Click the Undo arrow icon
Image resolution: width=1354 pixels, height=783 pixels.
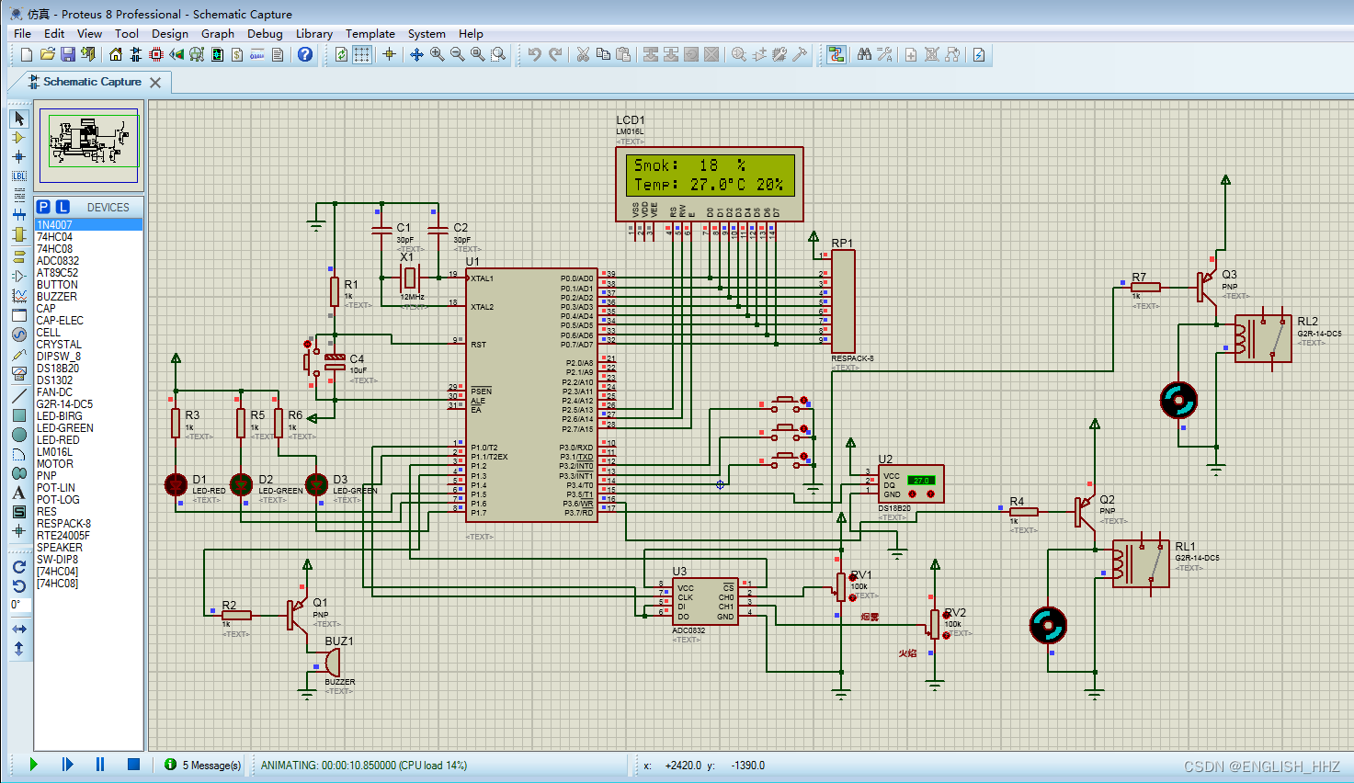tap(535, 55)
